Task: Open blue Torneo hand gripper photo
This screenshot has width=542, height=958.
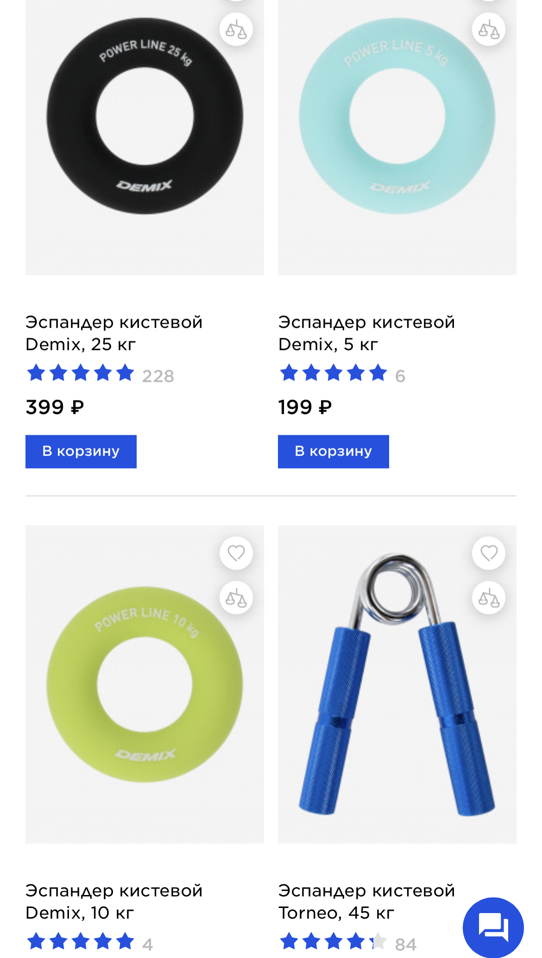Action: click(397, 684)
